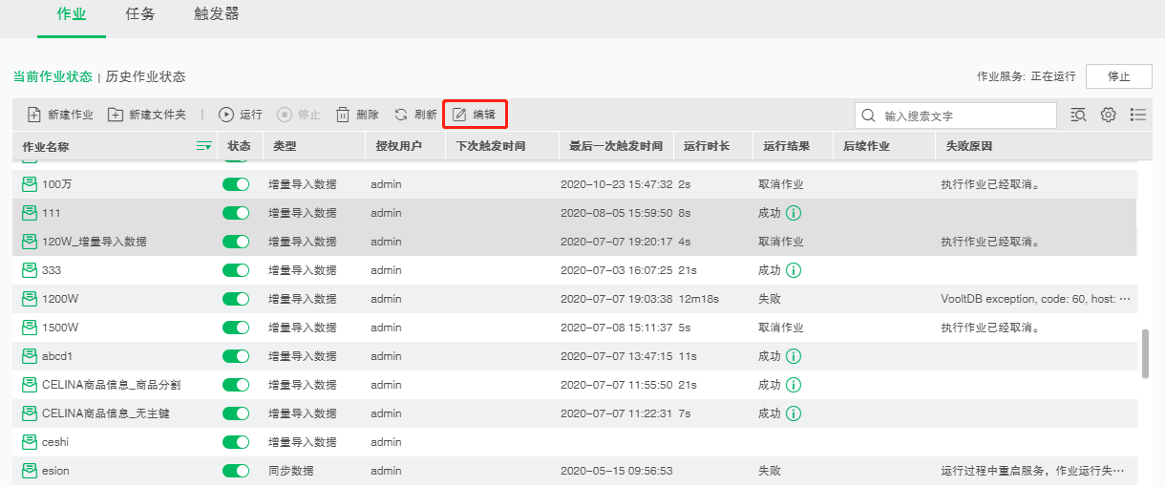Open the list view options icon at toolbar right
This screenshot has height=487, width=1165.
1137,115
